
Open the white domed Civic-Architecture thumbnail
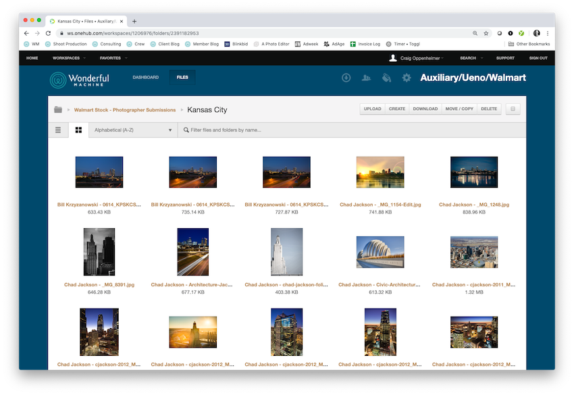pos(380,252)
